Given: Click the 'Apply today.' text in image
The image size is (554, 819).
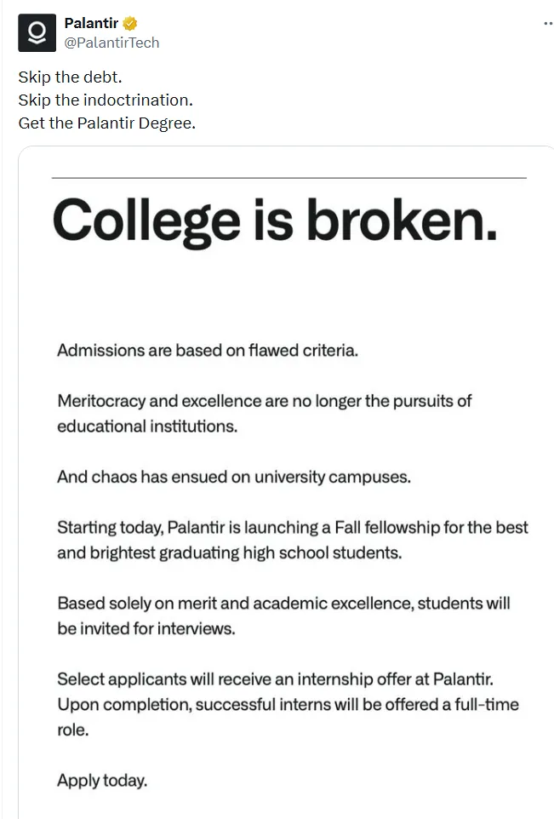Looking at the screenshot, I should coord(102,781).
